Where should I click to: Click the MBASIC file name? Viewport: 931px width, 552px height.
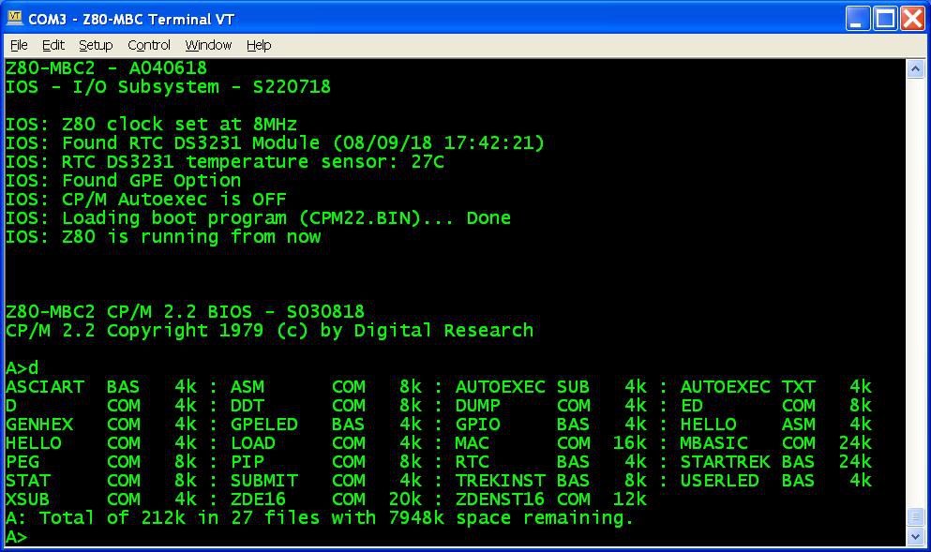713,443
